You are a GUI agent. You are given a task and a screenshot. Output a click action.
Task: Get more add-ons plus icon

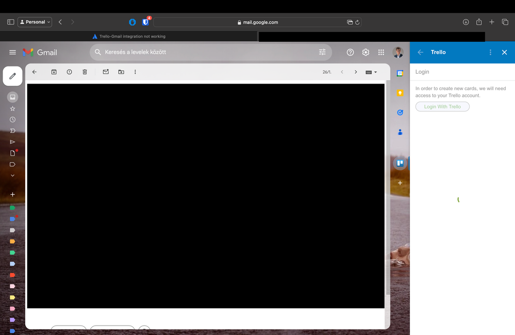400,183
